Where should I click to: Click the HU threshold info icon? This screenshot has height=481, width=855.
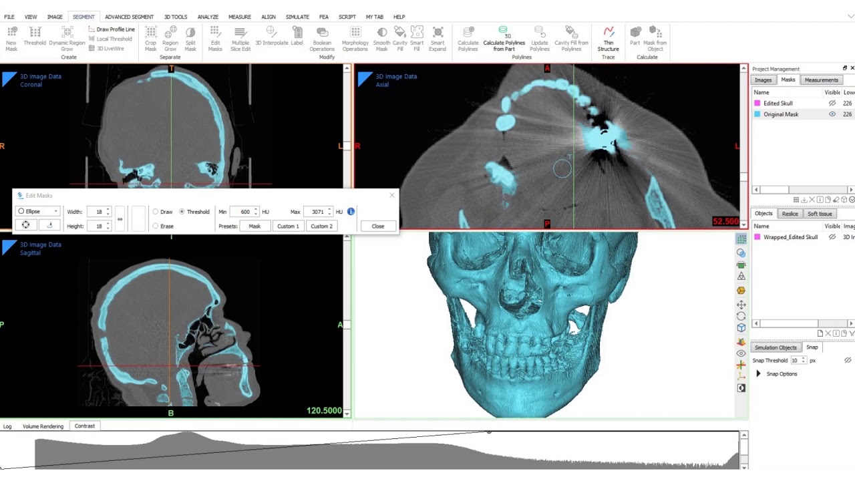coord(351,212)
